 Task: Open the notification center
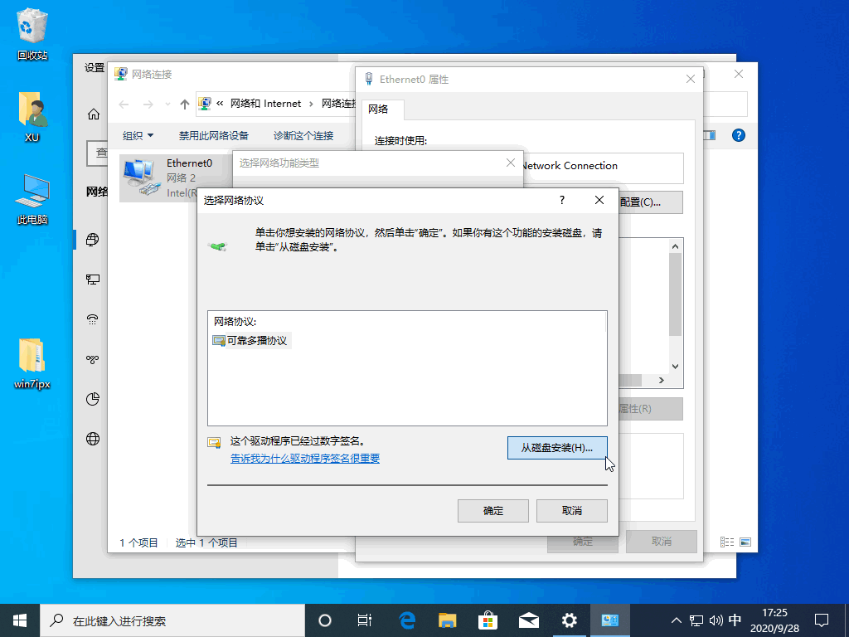(x=822, y=620)
